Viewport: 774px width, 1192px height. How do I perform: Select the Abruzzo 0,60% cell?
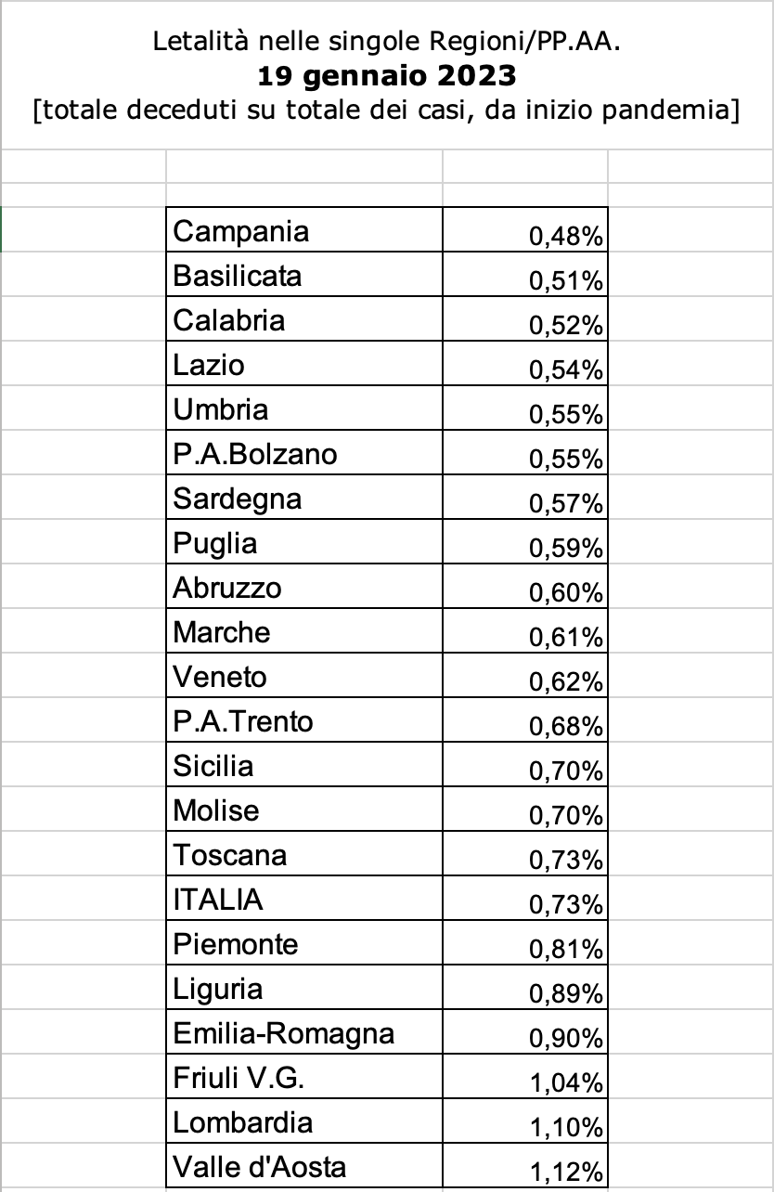[x=525, y=587]
